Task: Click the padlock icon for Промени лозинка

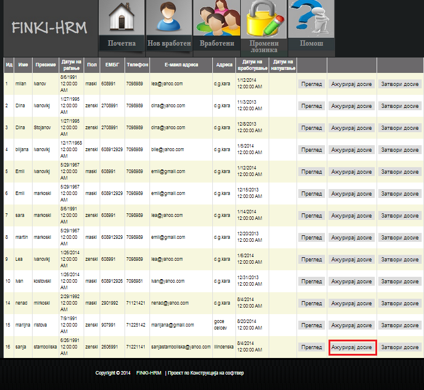Action: click(x=264, y=18)
